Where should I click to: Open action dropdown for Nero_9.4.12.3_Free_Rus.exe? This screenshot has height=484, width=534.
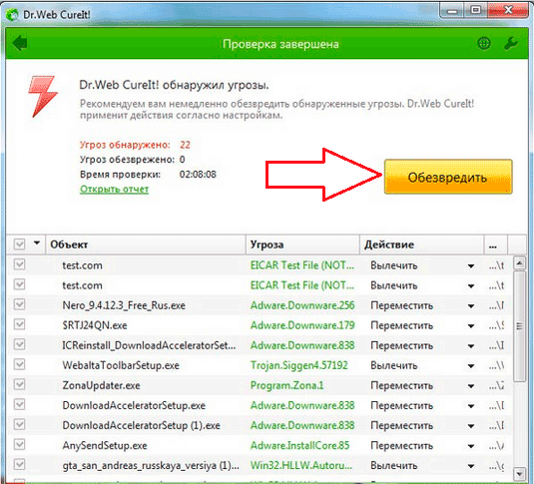click(x=471, y=306)
